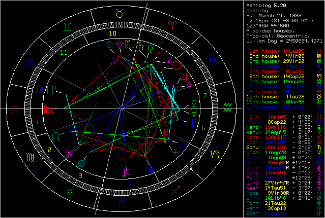Click the Mars glyph inside the chart wheel

(x=160, y=53)
